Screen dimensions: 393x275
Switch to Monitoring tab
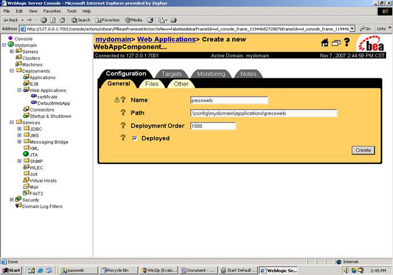[x=211, y=74]
